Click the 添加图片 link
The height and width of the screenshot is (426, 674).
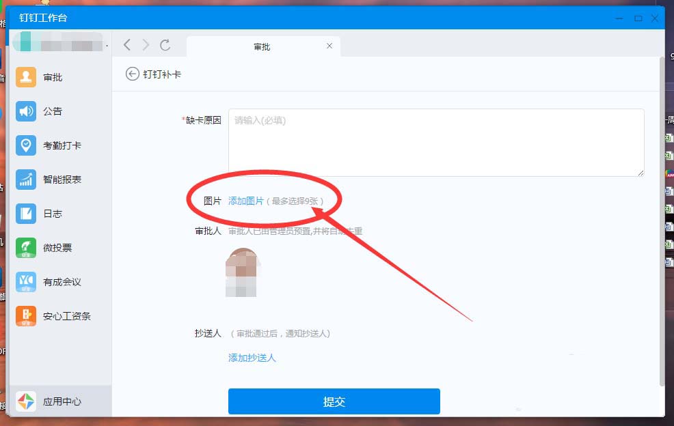tap(246, 201)
